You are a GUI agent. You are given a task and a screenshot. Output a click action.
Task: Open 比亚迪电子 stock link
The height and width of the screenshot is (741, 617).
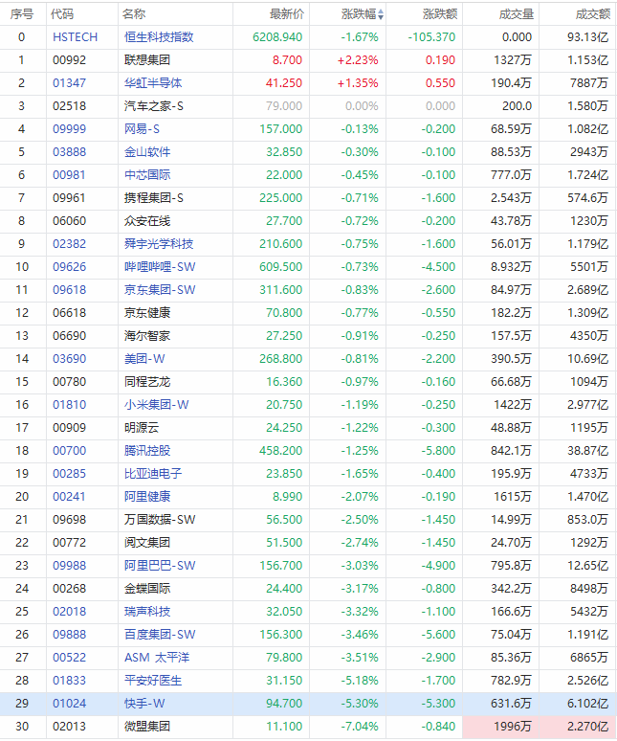click(x=153, y=474)
